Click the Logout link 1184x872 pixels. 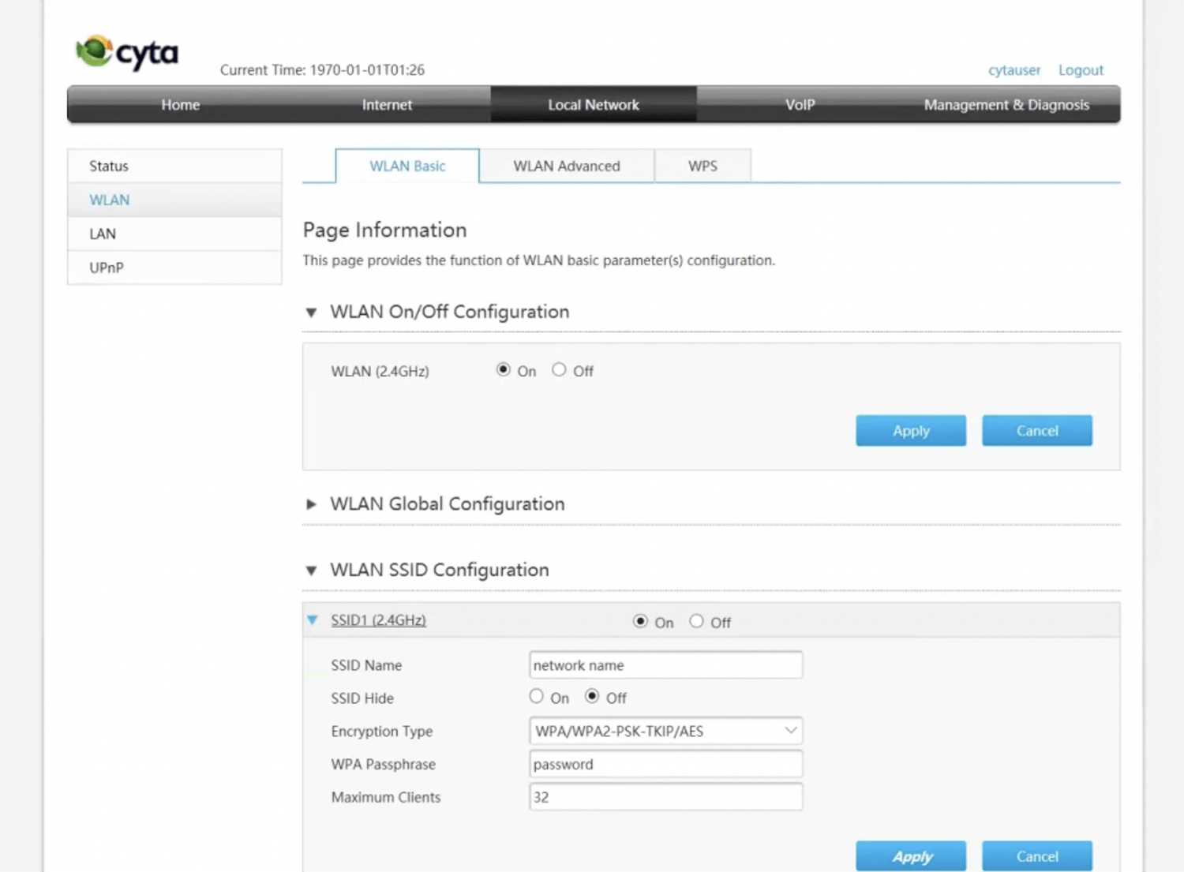click(1081, 70)
